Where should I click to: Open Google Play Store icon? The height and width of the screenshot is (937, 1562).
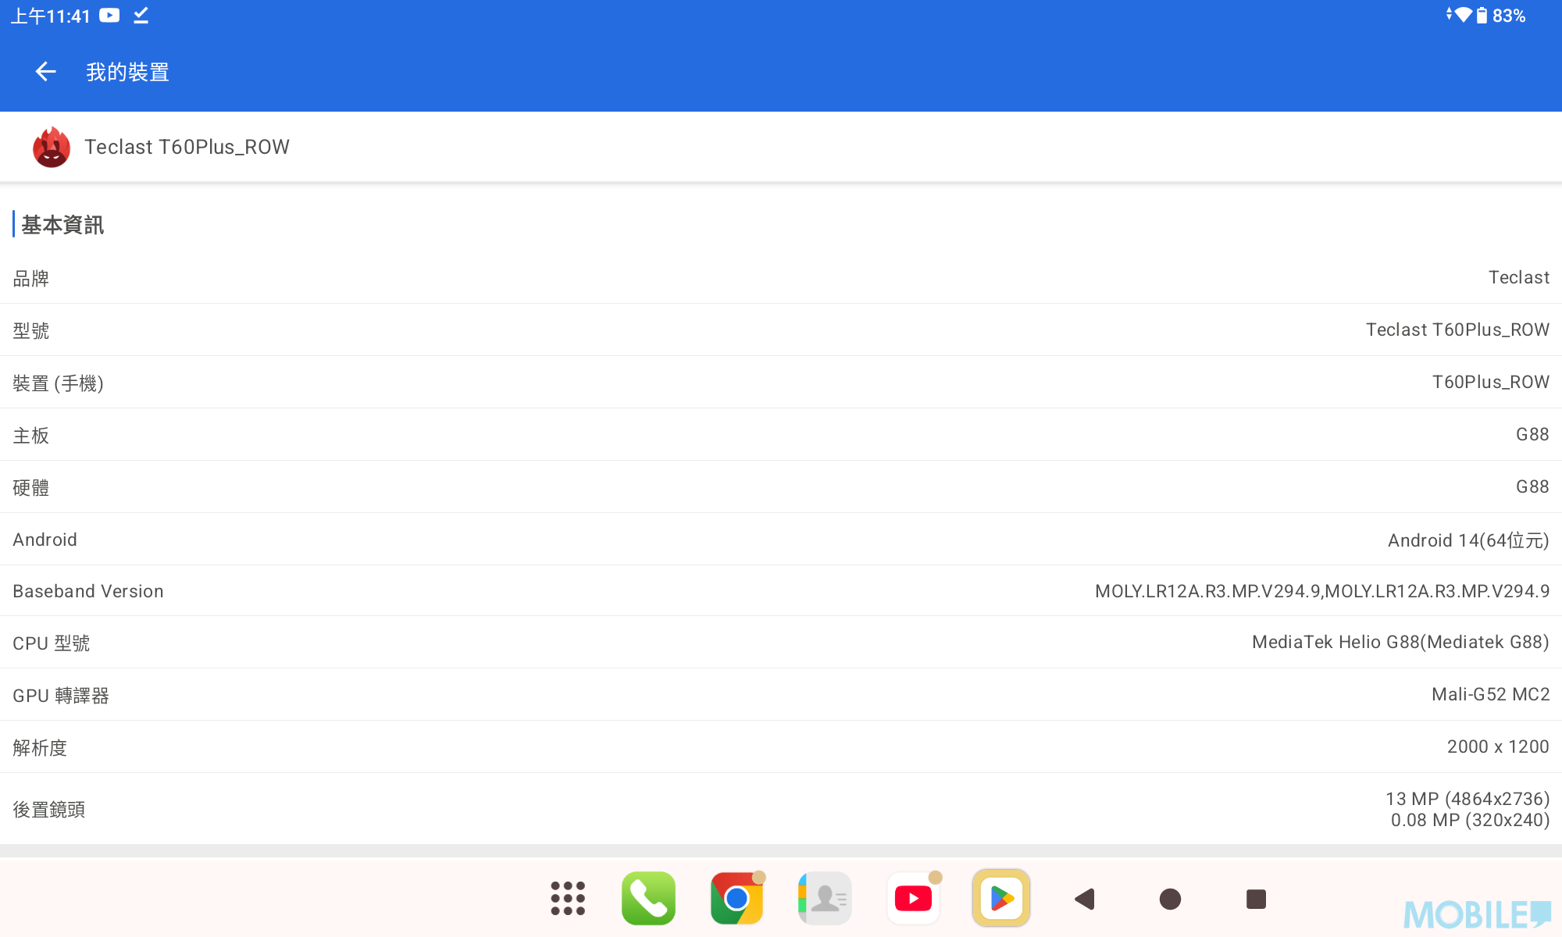[1001, 899]
